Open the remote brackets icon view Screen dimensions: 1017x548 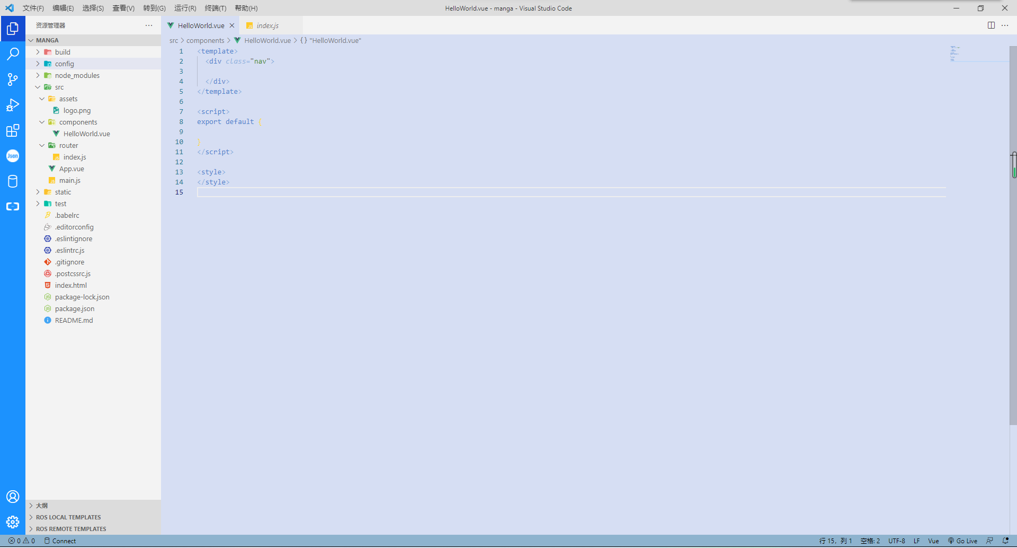[13, 207]
